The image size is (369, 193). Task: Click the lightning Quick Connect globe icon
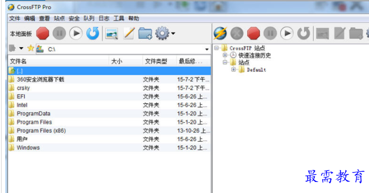[220, 33]
